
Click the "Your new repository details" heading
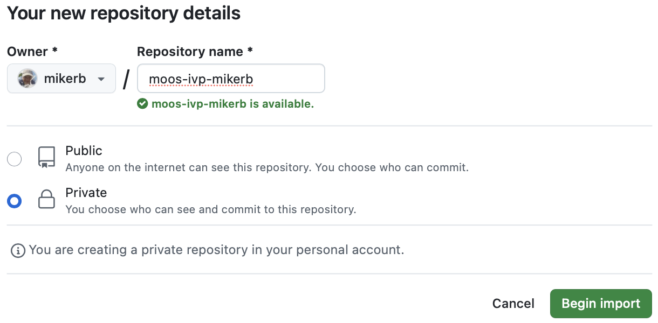(124, 13)
